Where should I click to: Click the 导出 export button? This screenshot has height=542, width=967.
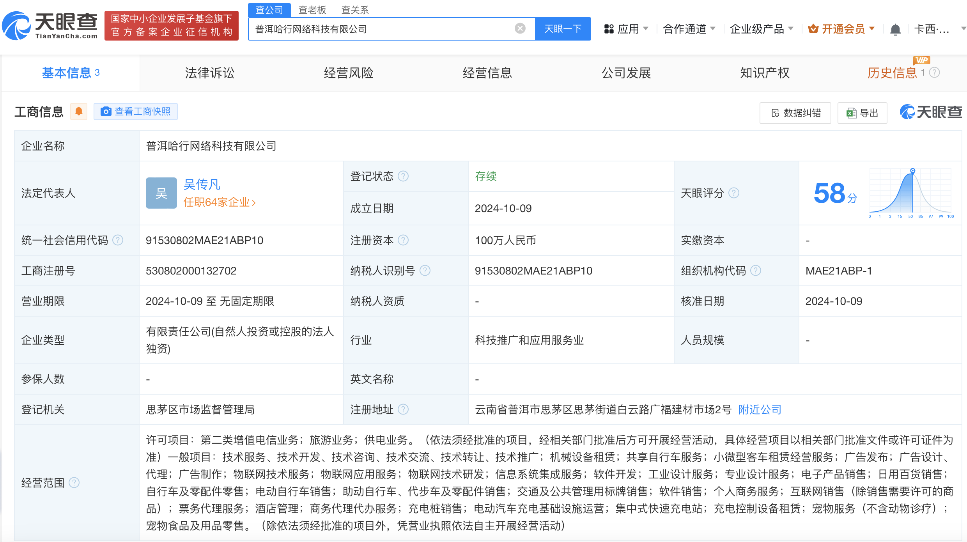[863, 113]
